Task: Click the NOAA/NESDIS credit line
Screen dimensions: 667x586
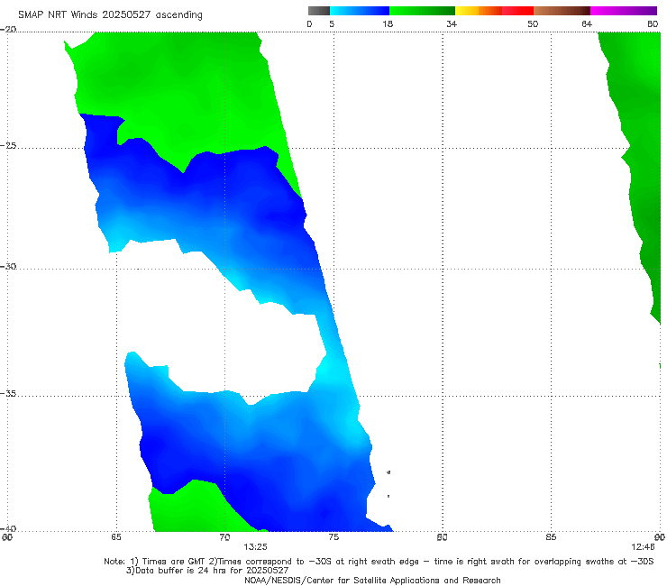Action: [372, 580]
